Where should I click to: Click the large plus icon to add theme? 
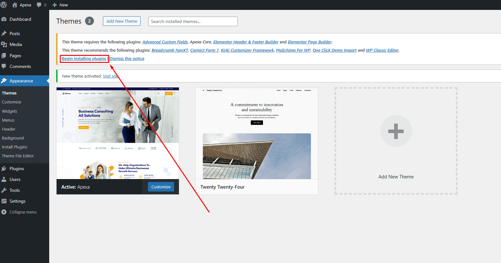click(396, 131)
